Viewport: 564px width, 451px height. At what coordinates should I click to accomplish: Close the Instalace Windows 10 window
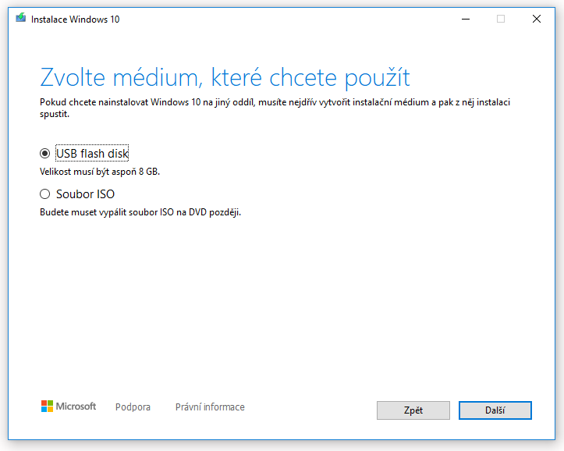(536, 19)
